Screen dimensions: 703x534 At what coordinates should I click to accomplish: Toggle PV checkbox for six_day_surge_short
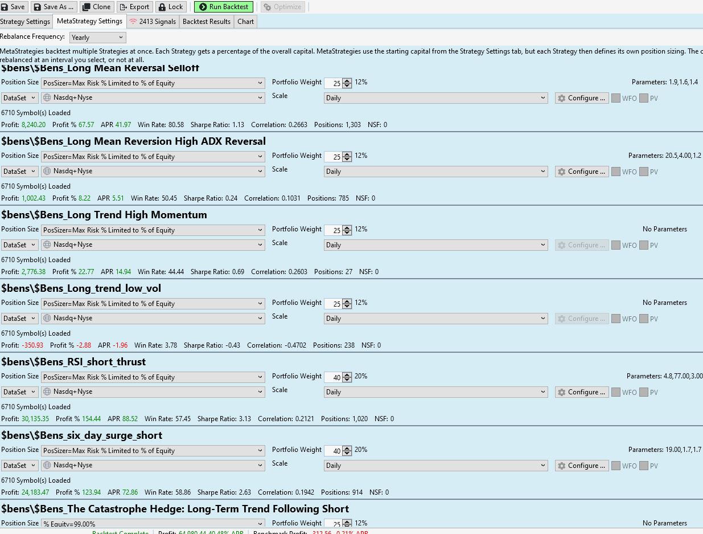644,466
